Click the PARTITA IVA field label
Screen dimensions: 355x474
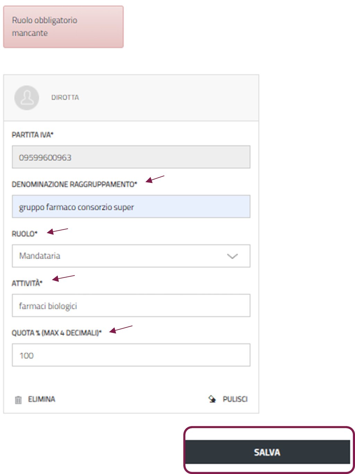33,135
